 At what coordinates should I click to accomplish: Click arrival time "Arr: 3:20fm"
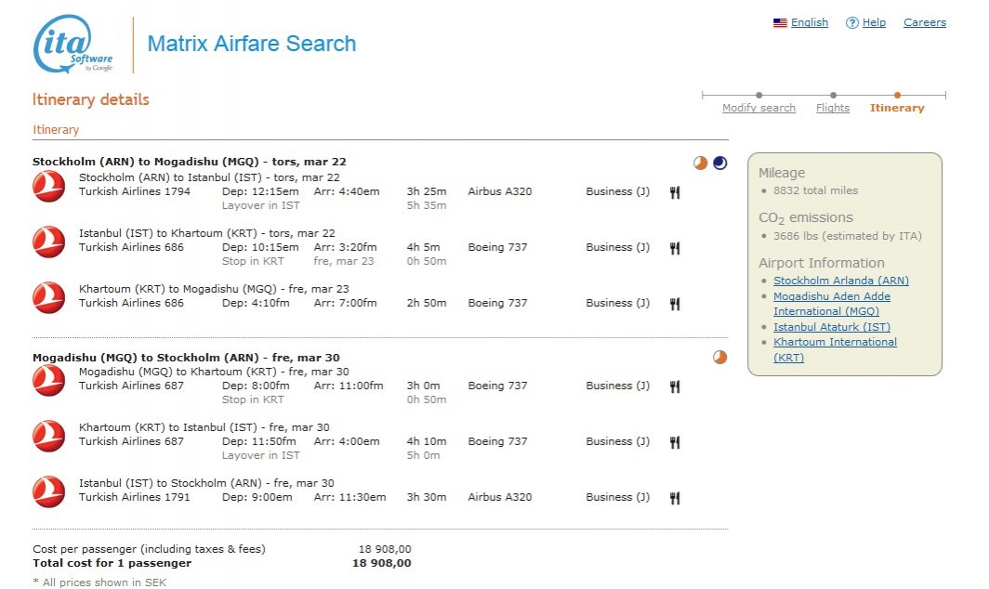click(345, 247)
